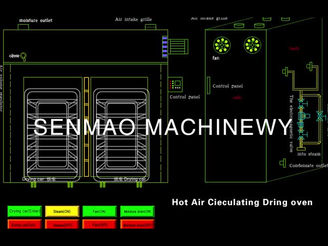
Task: Click the right front vent cylinder on side view
Action: point(259,26)
